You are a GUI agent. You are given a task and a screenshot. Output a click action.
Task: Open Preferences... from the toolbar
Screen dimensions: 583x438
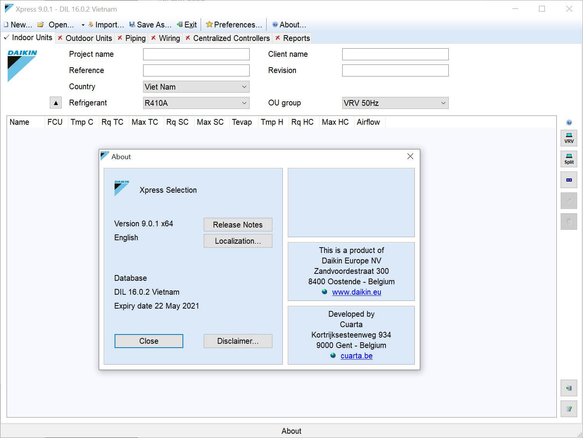pyautogui.click(x=234, y=25)
